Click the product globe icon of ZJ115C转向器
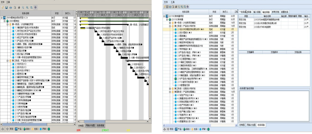This screenshot has height=134, width=312. point(170,20)
